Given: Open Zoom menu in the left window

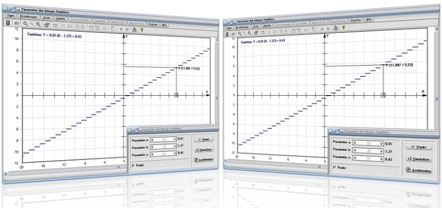Looking at the screenshot, I should (x=46, y=18).
